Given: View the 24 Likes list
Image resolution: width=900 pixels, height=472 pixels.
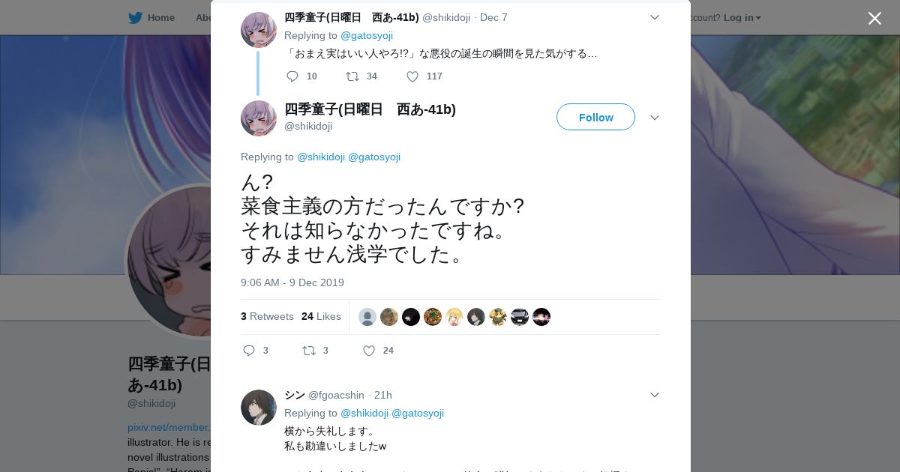Looking at the screenshot, I should [321, 316].
